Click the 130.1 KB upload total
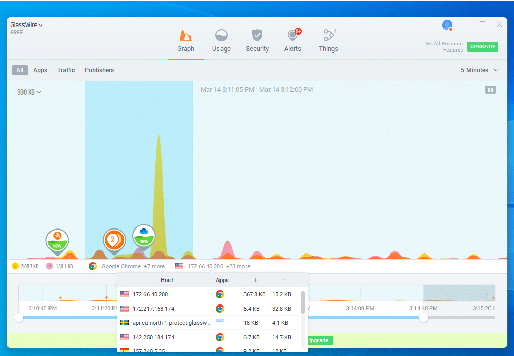The height and width of the screenshot is (356, 514). click(x=64, y=266)
